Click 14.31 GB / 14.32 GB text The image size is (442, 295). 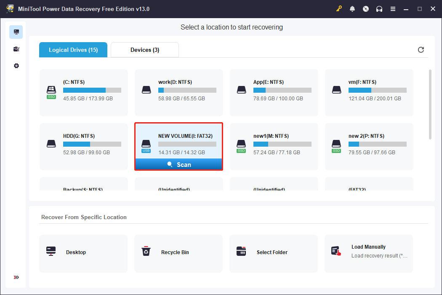[x=181, y=153]
